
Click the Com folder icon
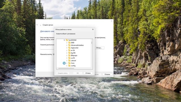click(x=69, y=63)
